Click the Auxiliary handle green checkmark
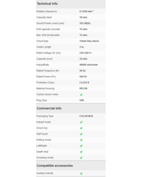This screenshot has width=142, height=177. point(81,173)
